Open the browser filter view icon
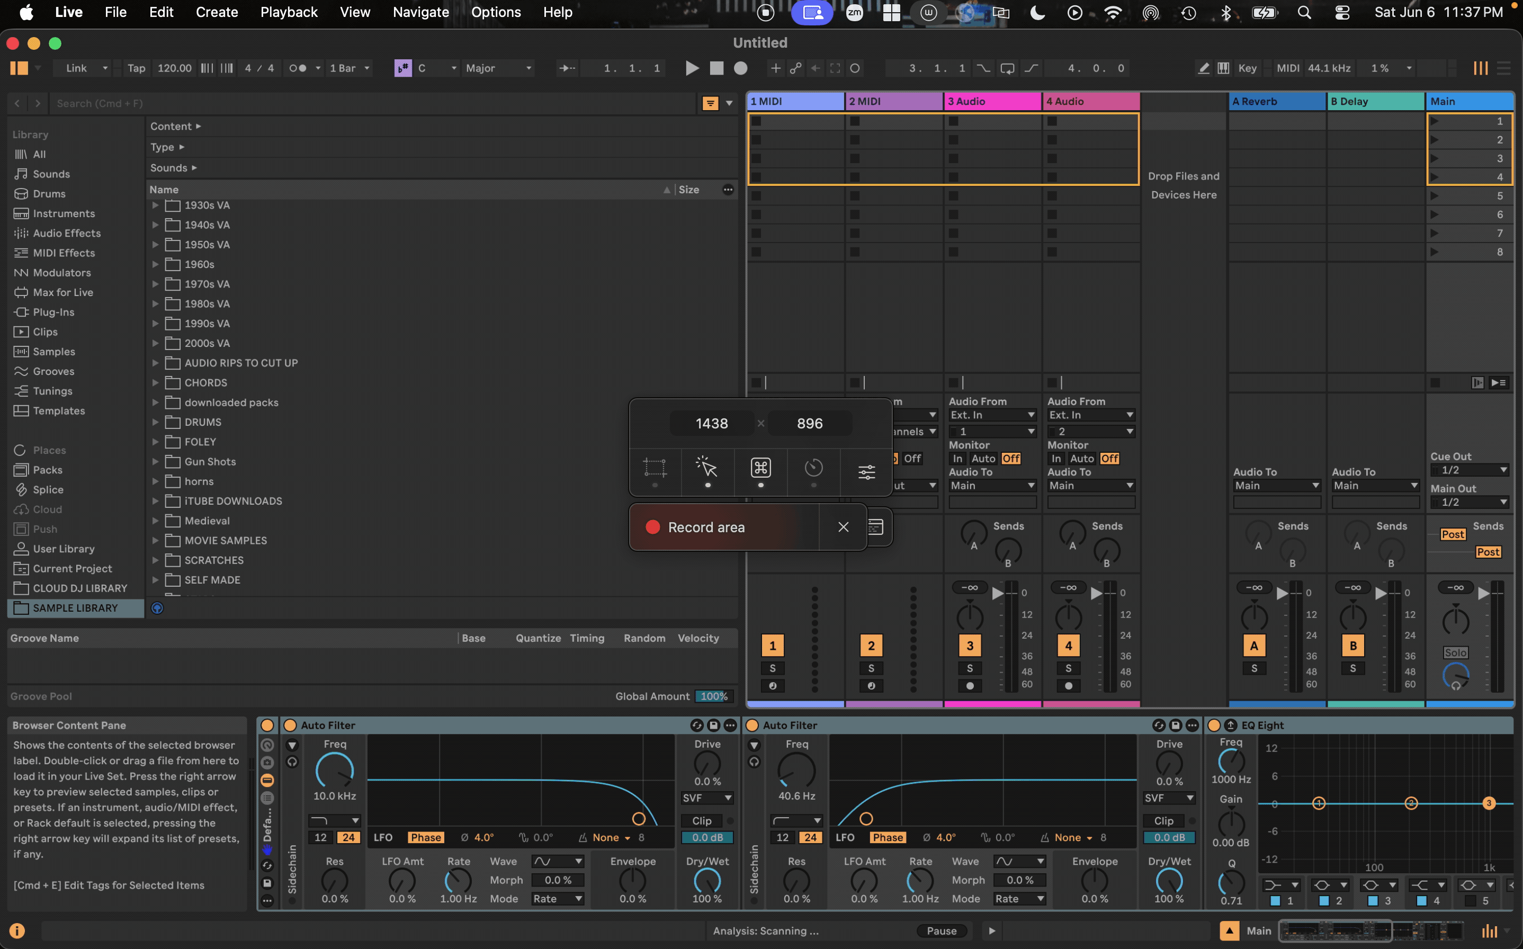1523x949 pixels. (710, 104)
